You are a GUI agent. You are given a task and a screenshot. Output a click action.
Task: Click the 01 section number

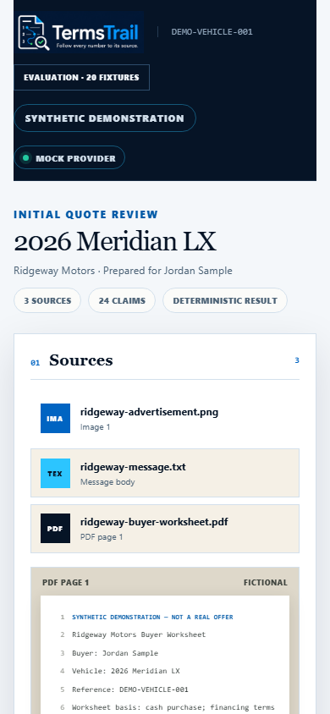click(x=35, y=363)
